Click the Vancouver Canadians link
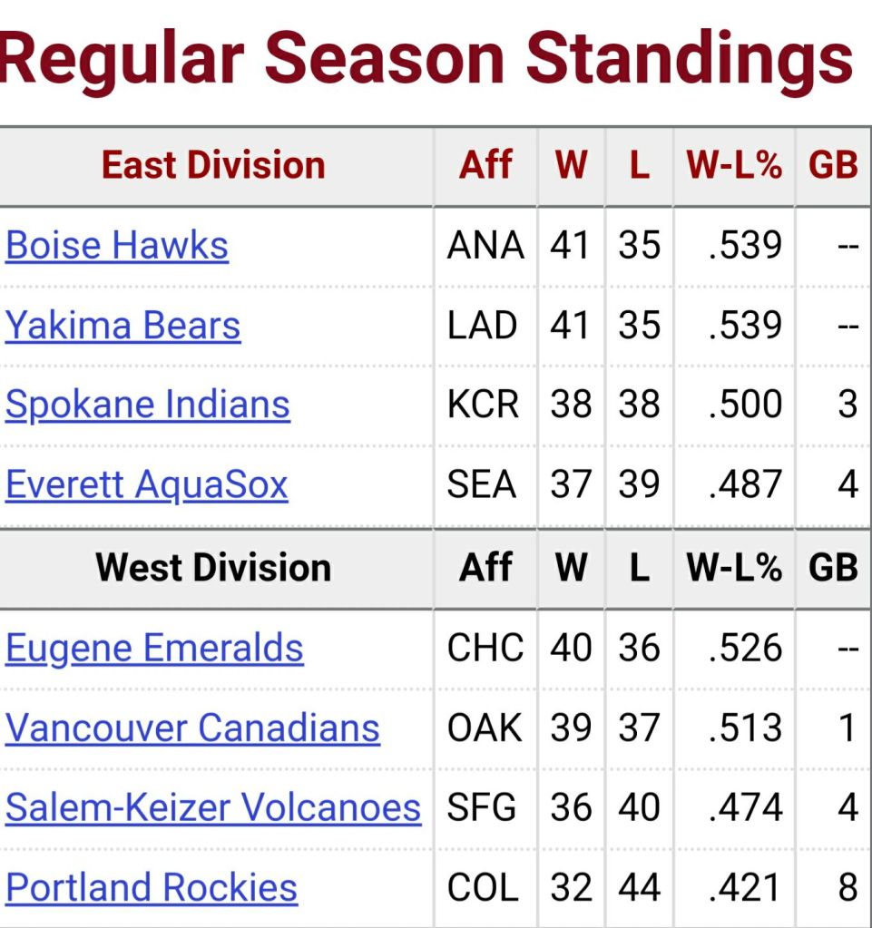Viewport: 872px width, 928px height. pyautogui.click(x=192, y=728)
